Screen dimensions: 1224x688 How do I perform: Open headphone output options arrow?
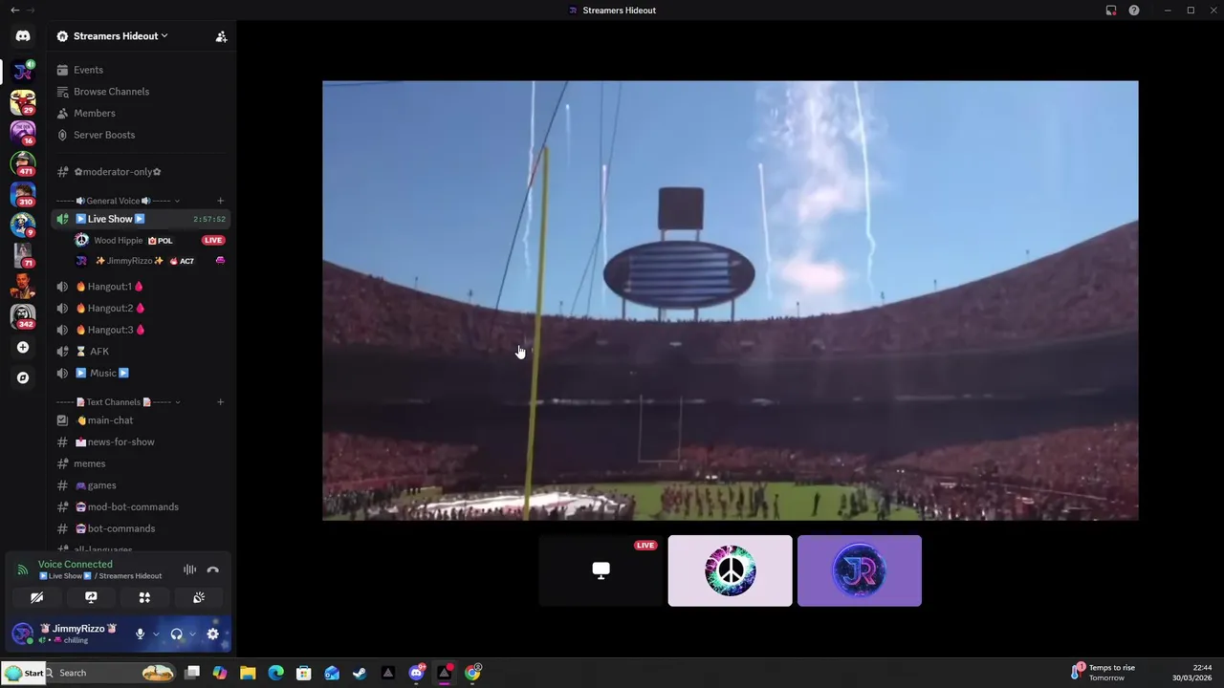[x=192, y=634]
